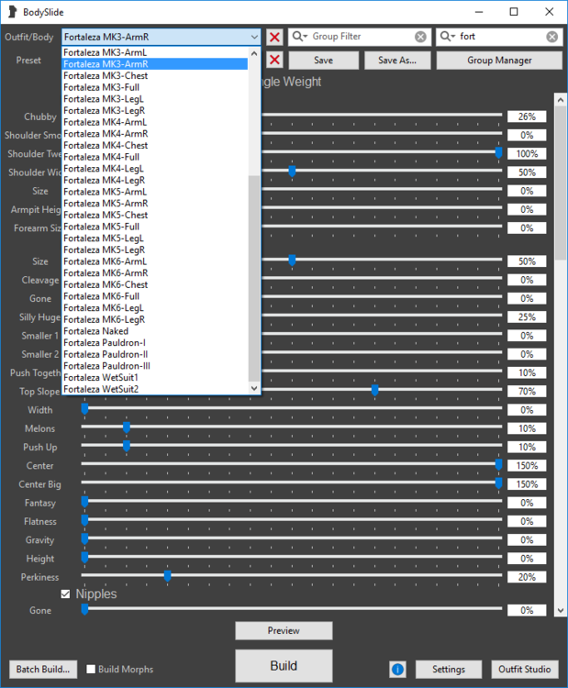Select Fortaleza MK5-Full entry
The width and height of the screenshot is (568, 688).
point(155,227)
